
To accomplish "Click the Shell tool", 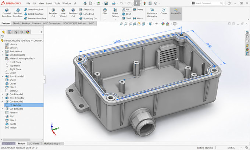I will (x=126, y=18).
